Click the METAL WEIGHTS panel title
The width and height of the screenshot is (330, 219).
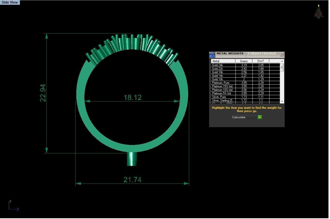(x=230, y=53)
